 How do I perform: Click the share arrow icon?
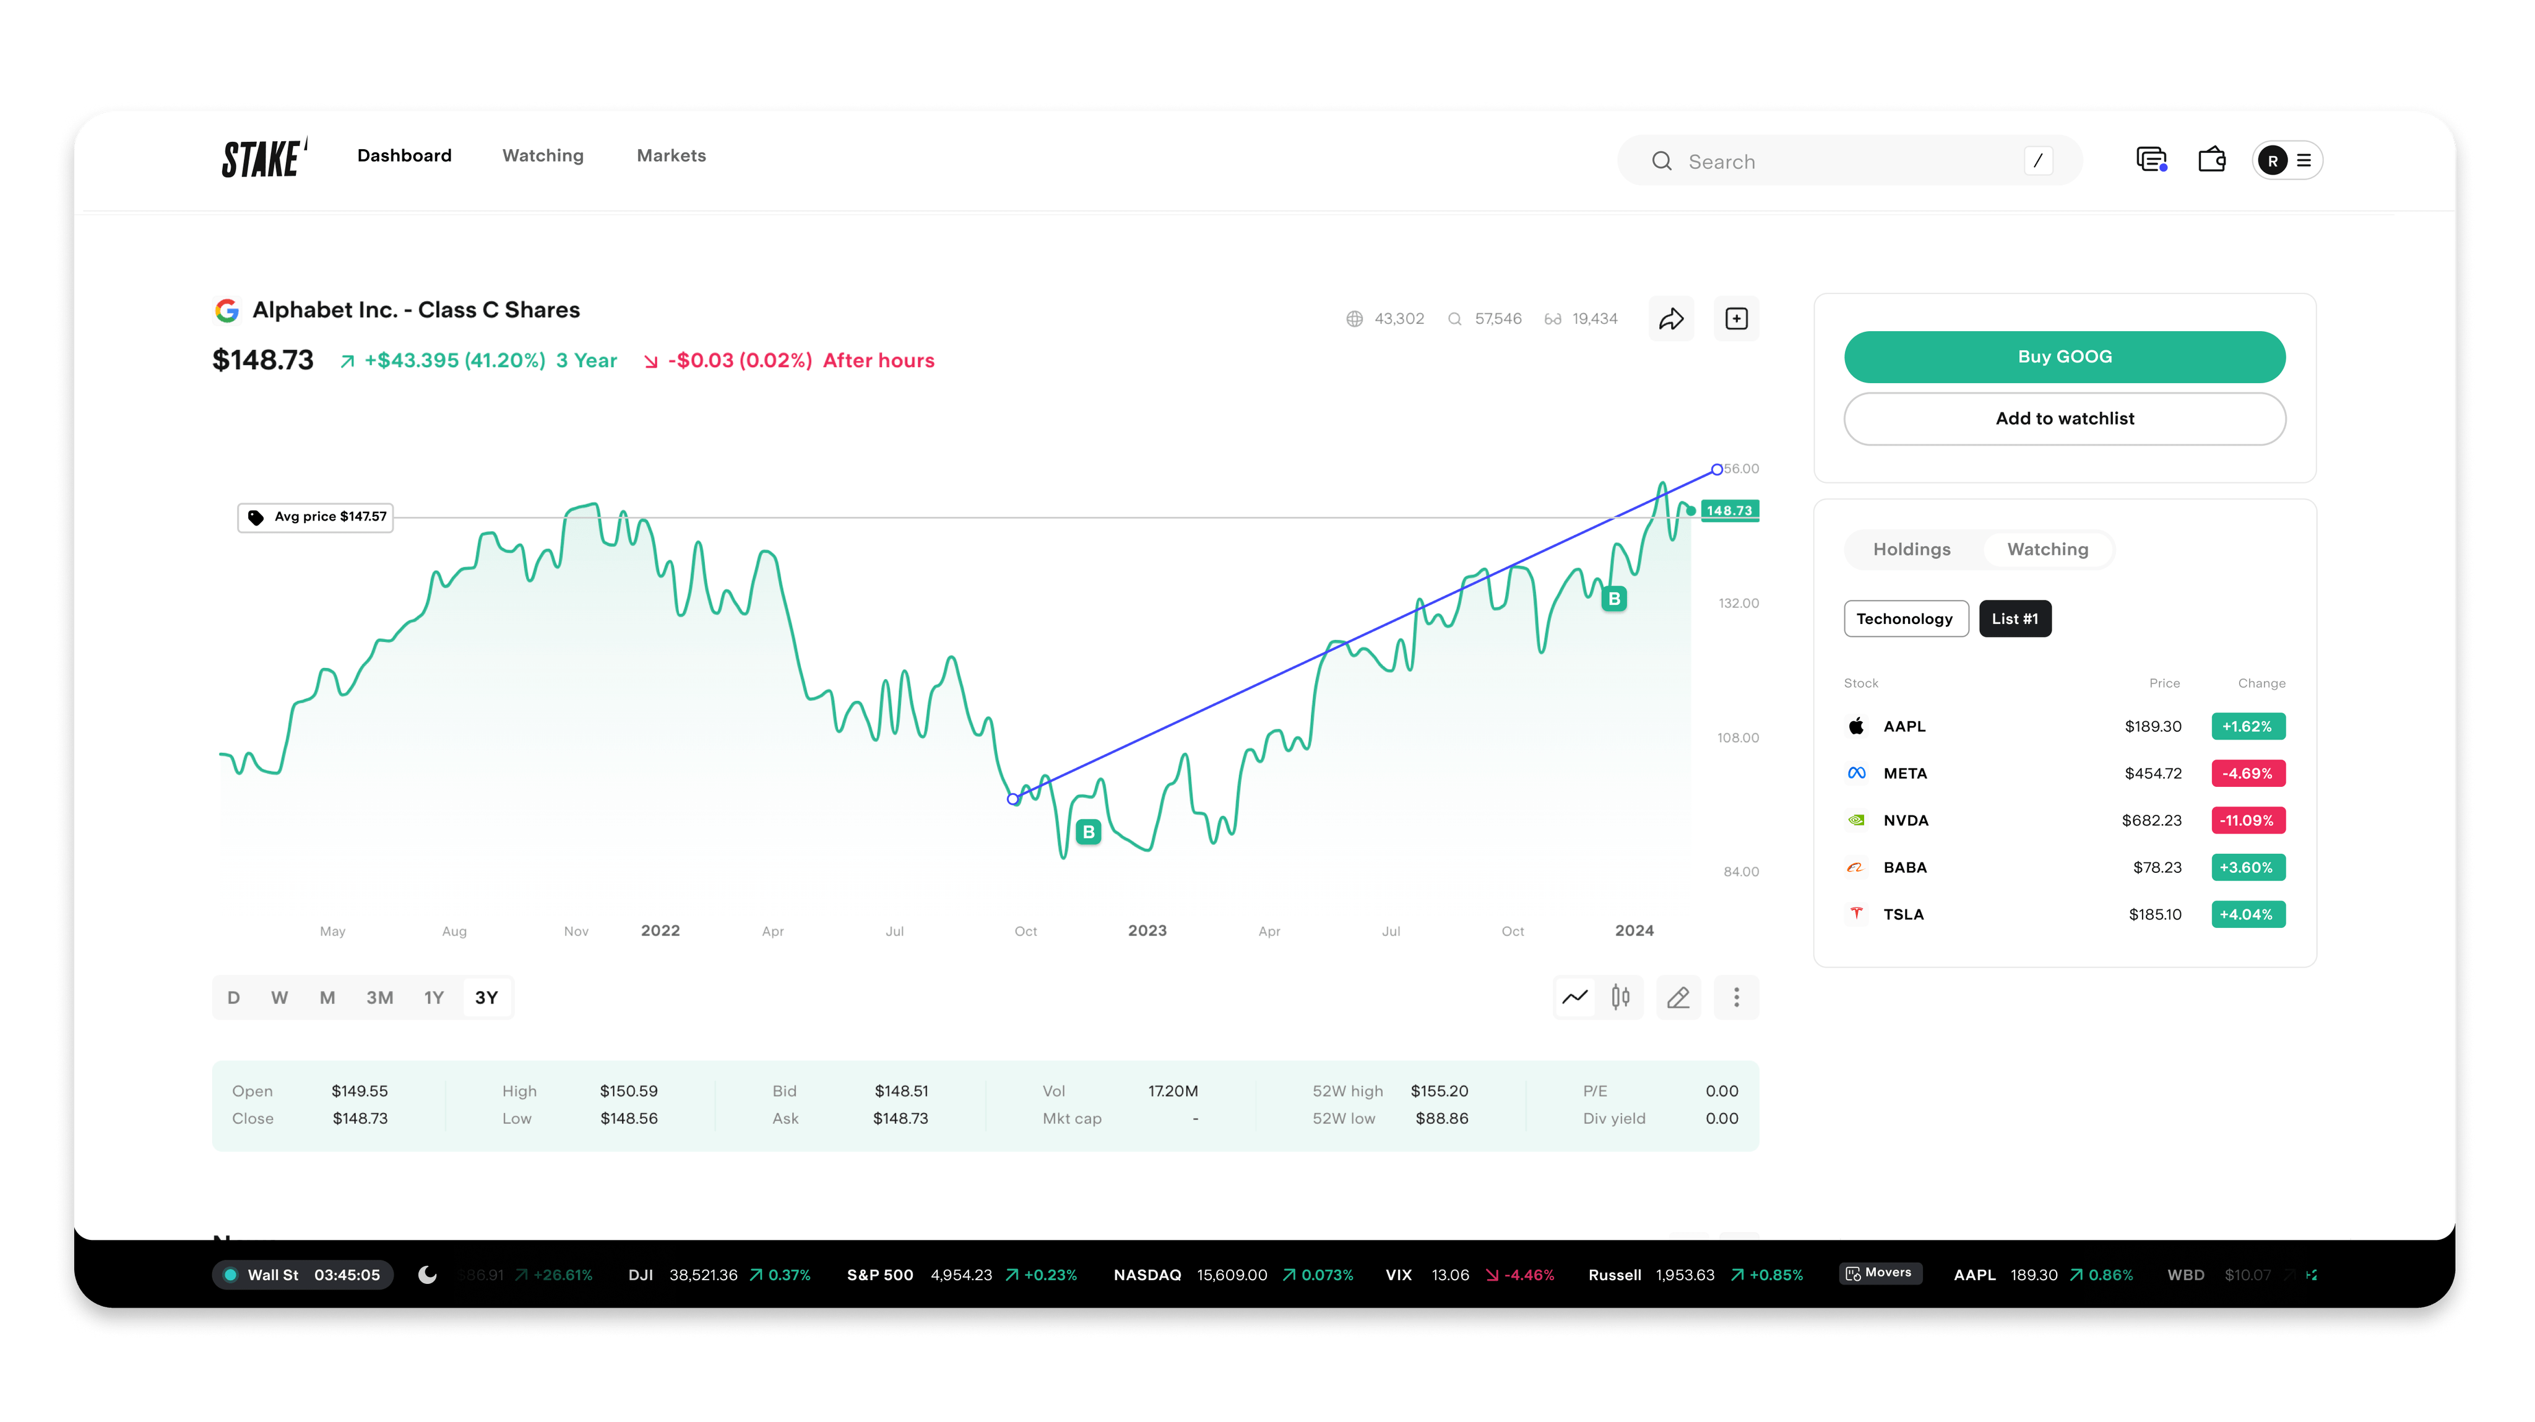click(1671, 319)
